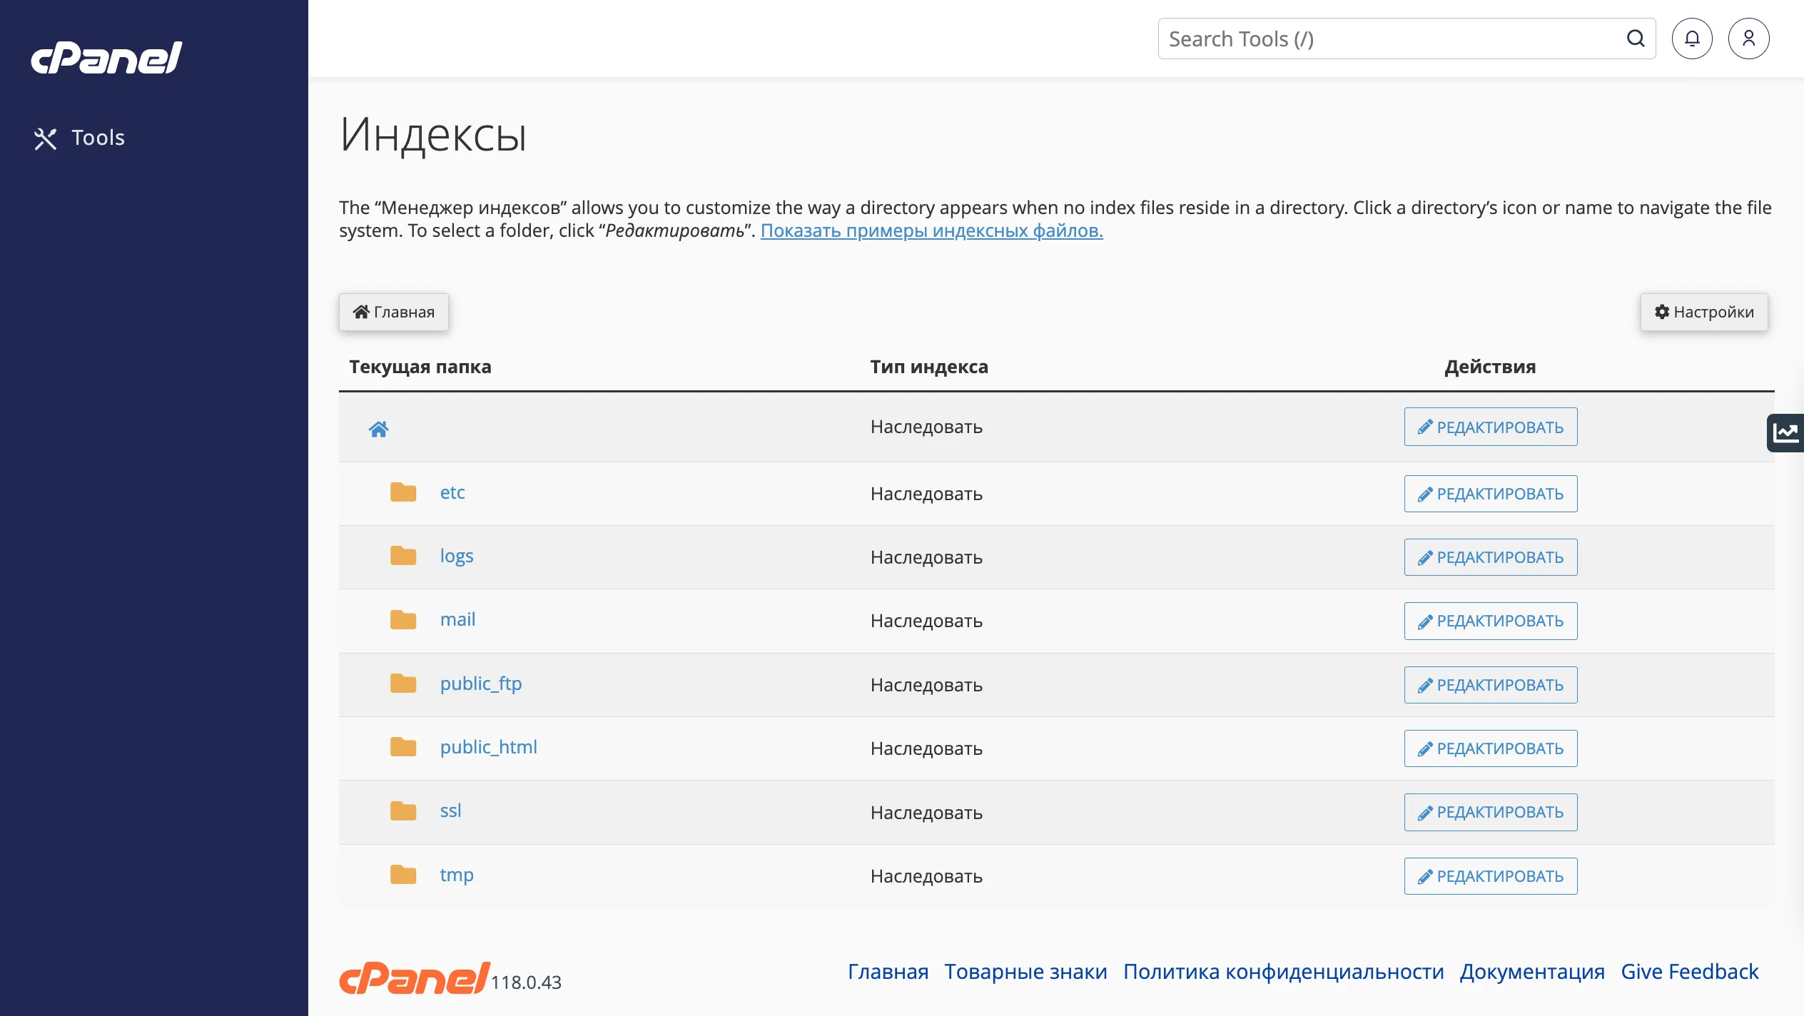This screenshot has height=1016, width=1804.
Task: Open the public_ftp folder link
Action: 480,684
